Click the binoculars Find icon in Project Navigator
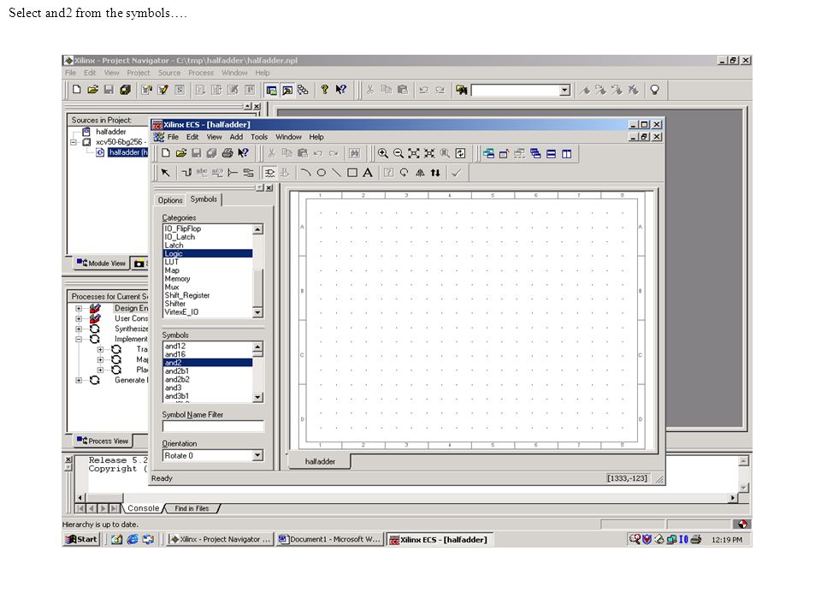The width and height of the screenshot is (821, 616). click(x=461, y=90)
